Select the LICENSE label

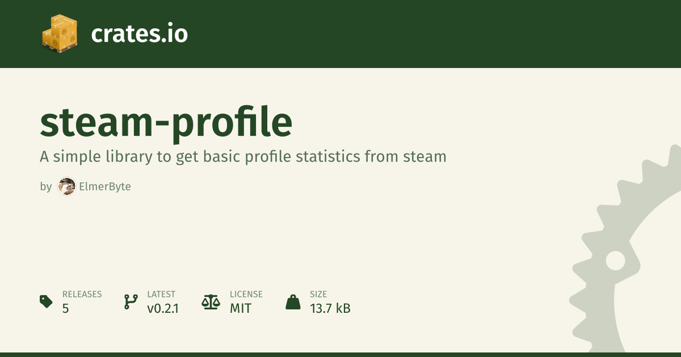[246, 294]
